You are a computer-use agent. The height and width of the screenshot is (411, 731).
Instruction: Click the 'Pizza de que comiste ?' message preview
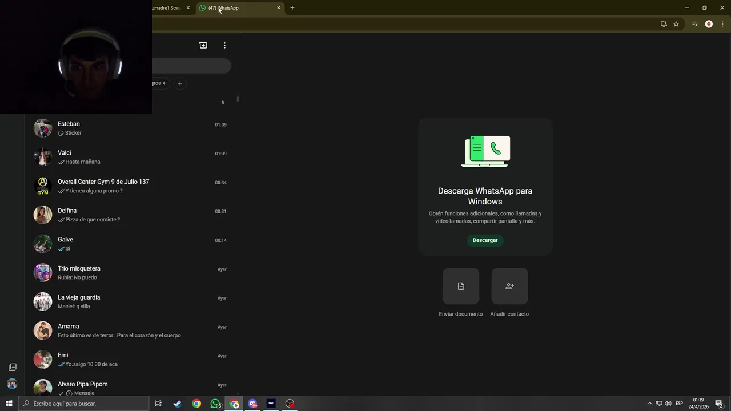coord(93,220)
